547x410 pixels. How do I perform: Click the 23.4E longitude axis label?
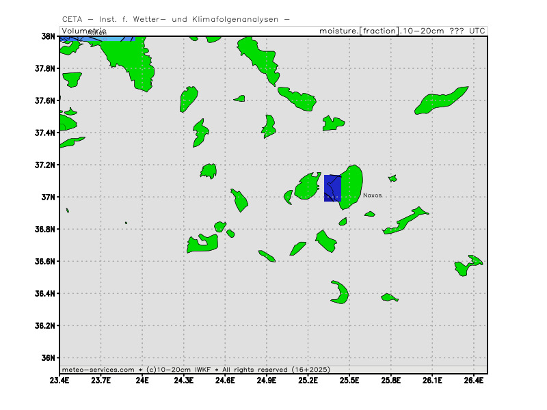[x=60, y=380]
